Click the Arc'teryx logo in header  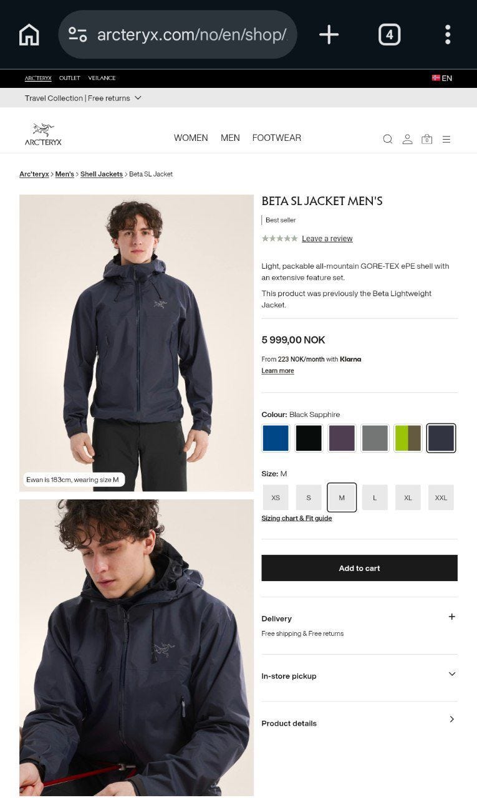click(43, 134)
